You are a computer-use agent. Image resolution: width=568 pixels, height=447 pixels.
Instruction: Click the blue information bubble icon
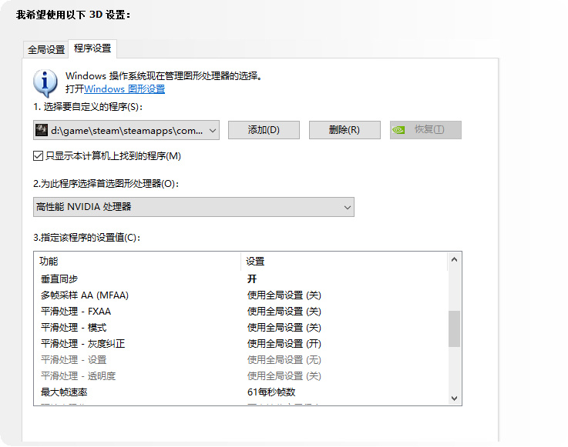point(45,83)
